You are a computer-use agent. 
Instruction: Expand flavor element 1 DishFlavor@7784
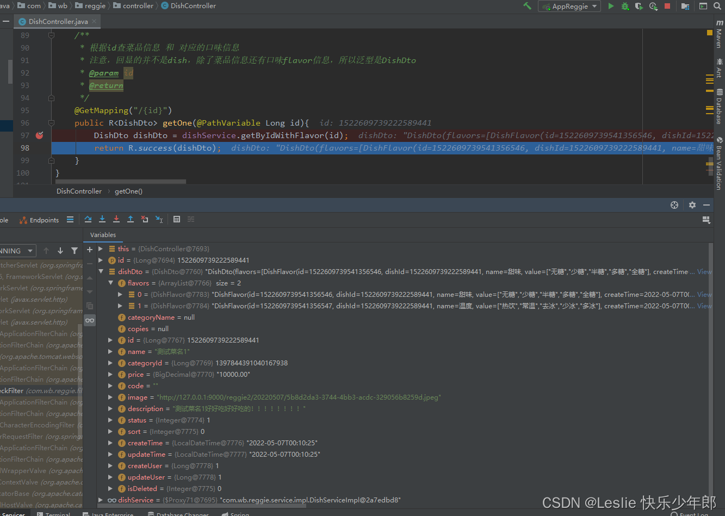click(120, 306)
